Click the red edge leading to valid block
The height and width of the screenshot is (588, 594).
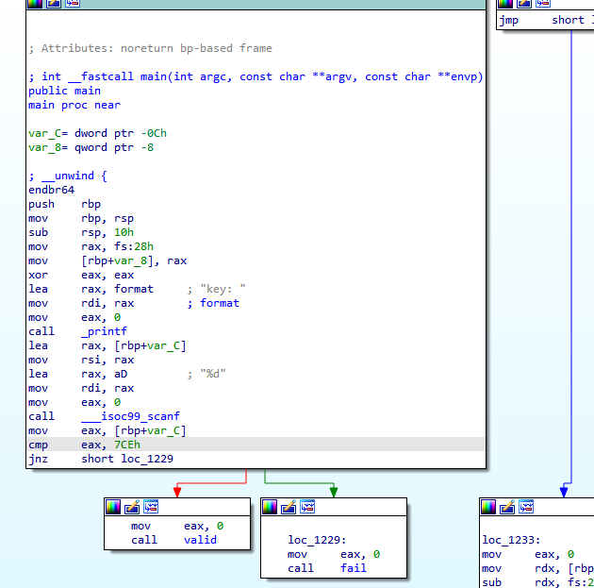(x=211, y=483)
